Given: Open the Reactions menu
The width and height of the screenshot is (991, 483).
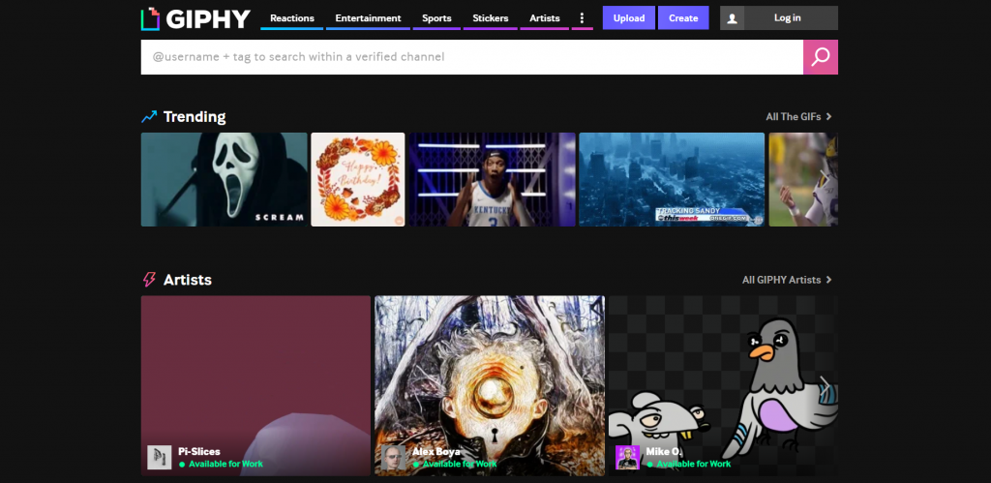Looking at the screenshot, I should [x=292, y=18].
